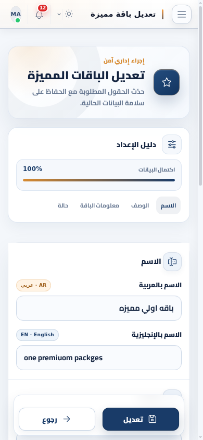The width and height of the screenshot is (203, 440).
Task: Click the page vertical scrollbar
Action: click(x=200, y=95)
